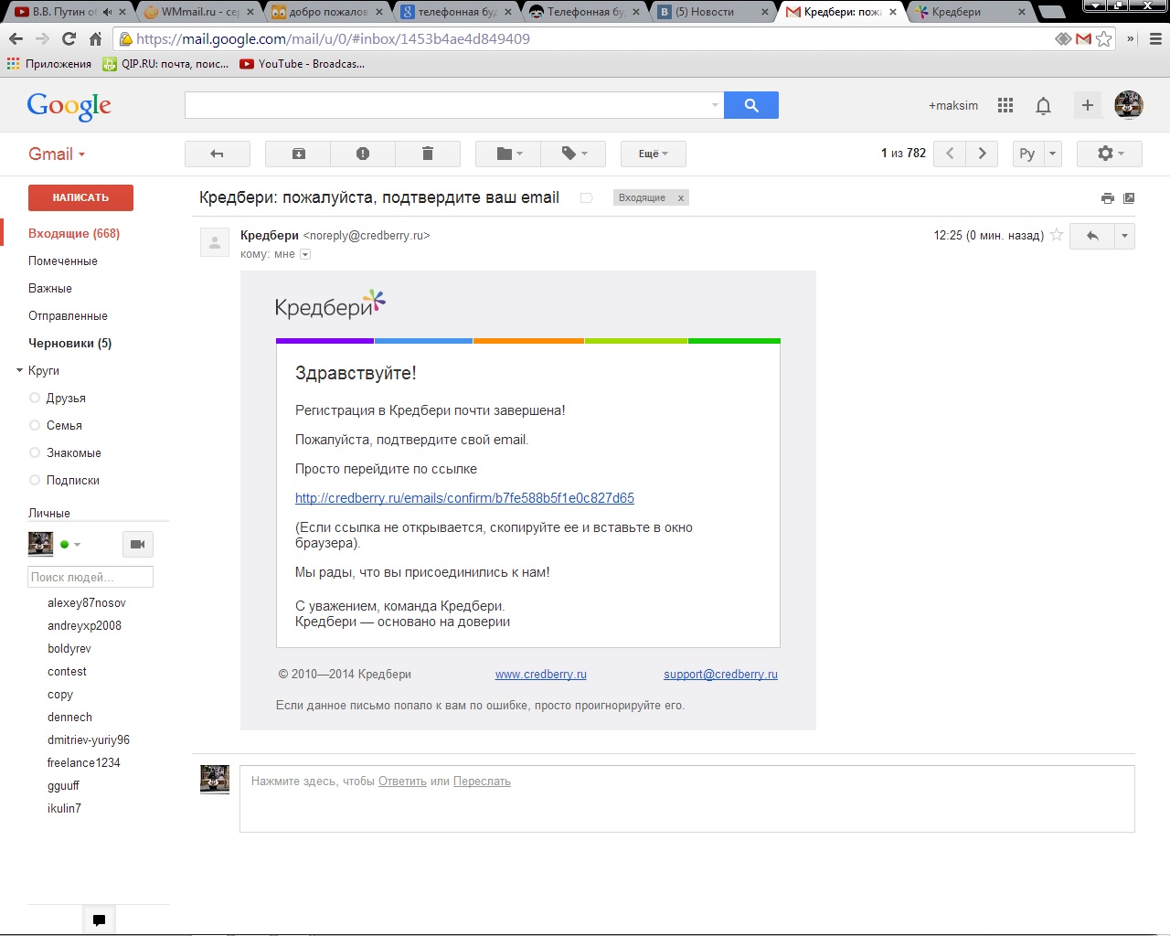The width and height of the screenshot is (1170, 936).
Task: Click the НАПИСАТЬ compose button
Action: (80, 197)
